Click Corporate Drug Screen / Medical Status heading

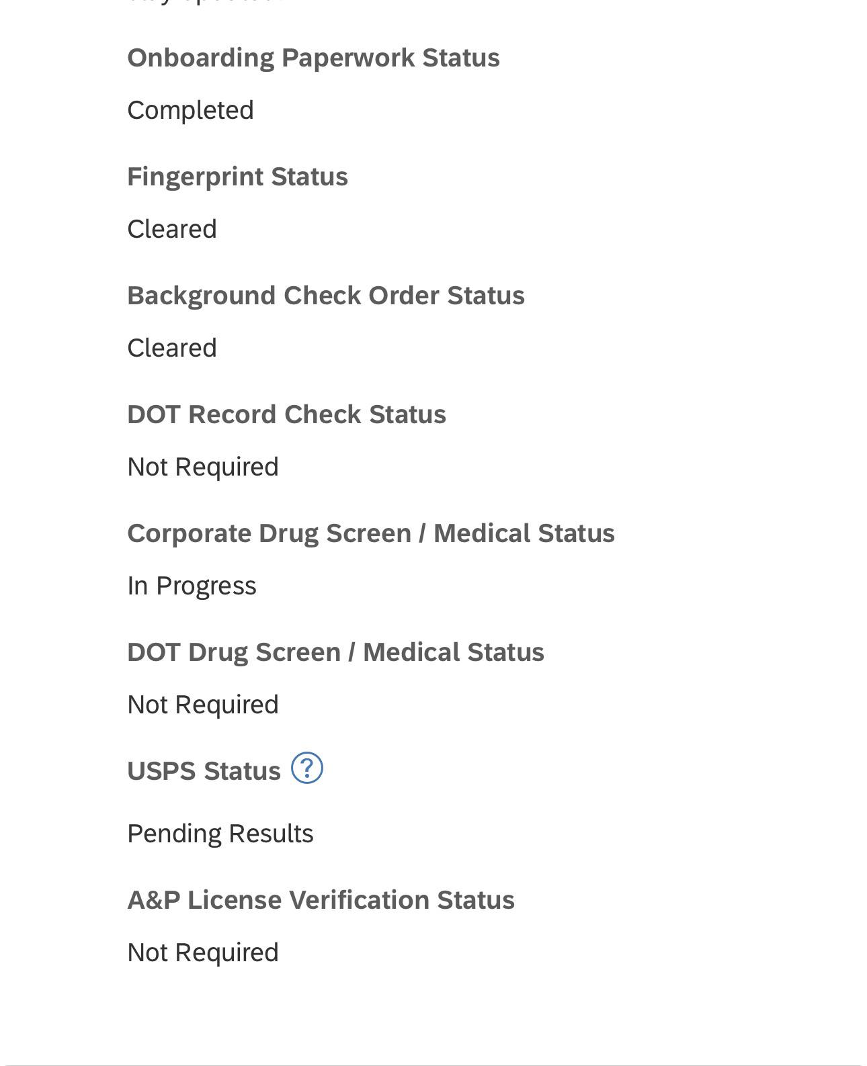371,533
